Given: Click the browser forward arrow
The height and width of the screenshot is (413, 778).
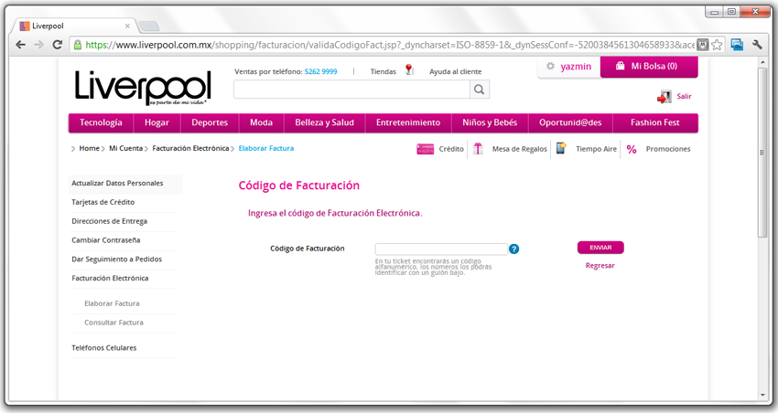Looking at the screenshot, I should (x=38, y=45).
